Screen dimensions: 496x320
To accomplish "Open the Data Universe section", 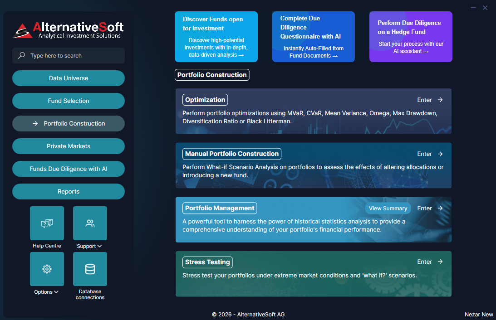I will 69,78.
